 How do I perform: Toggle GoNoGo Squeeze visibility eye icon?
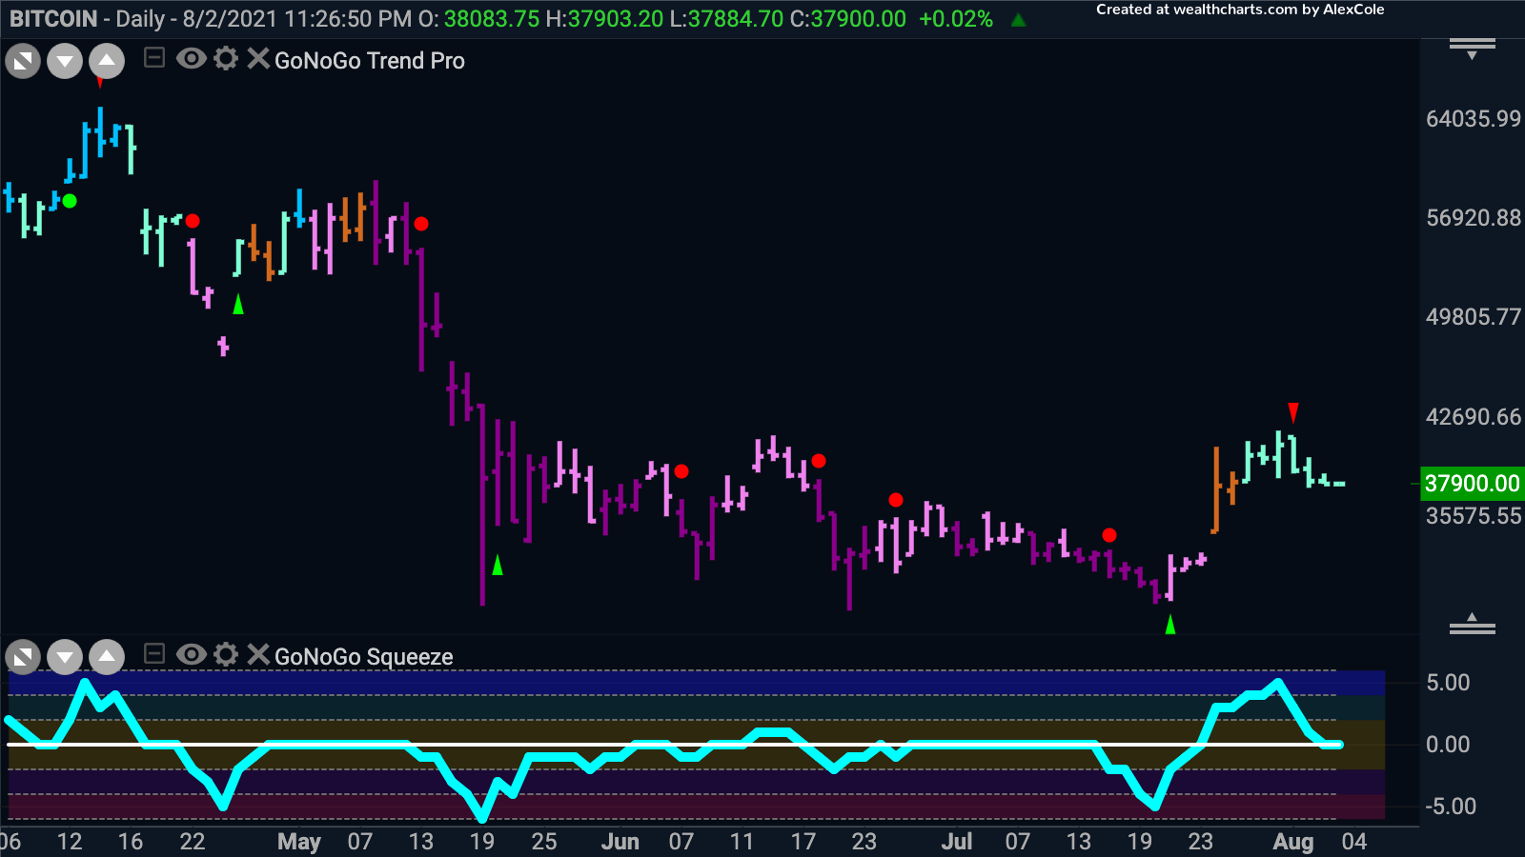192,654
